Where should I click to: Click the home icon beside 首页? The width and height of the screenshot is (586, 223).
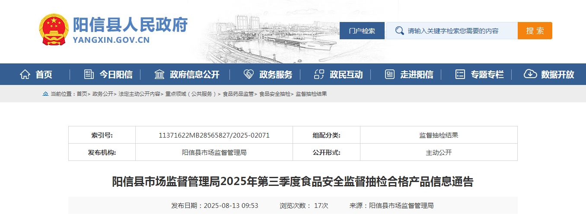[x=25, y=74]
